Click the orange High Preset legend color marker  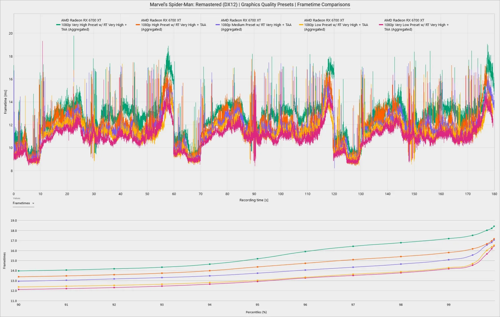coord(138,25)
